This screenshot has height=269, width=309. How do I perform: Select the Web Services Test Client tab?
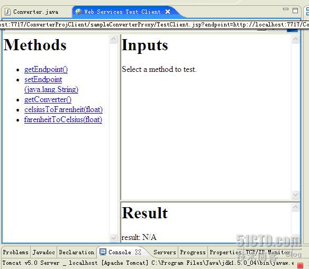pos(122,12)
